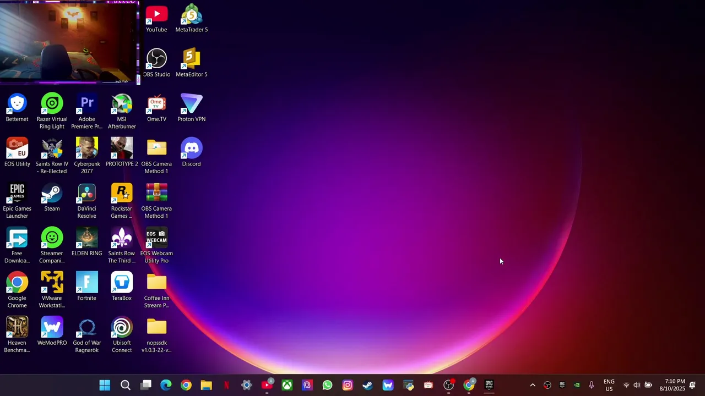Open taskbar Search
Viewport: 705px width, 396px height.
(125, 385)
